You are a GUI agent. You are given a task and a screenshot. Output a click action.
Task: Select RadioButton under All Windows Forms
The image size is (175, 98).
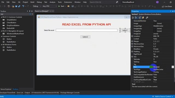11,50
